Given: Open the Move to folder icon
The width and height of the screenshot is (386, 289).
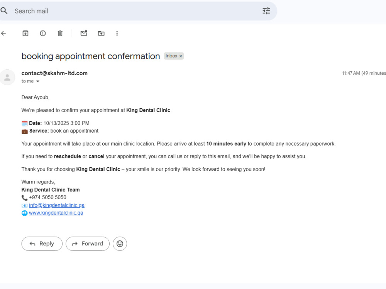Looking at the screenshot, I should point(101,33).
